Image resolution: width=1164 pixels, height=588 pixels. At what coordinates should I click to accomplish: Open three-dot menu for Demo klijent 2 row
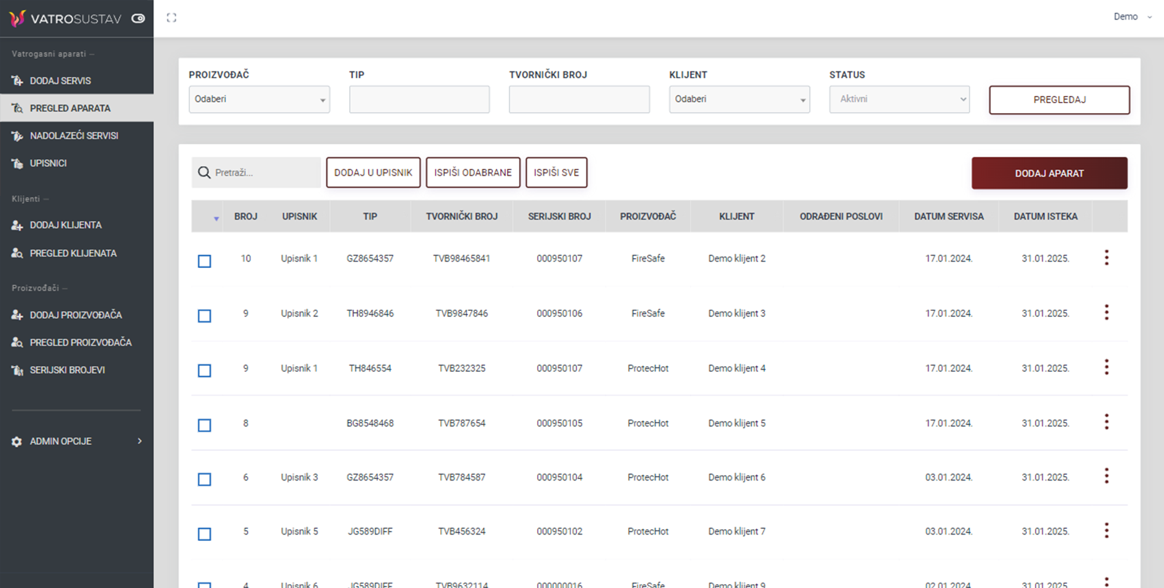coord(1106,258)
